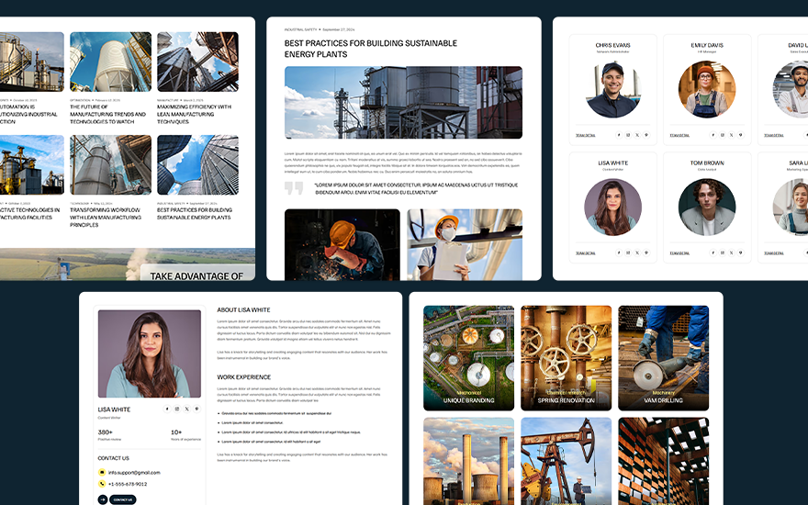The width and height of the screenshot is (808, 505).
Task: Click the 'Contact Us' heading on profile card
Action: click(x=113, y=458)
